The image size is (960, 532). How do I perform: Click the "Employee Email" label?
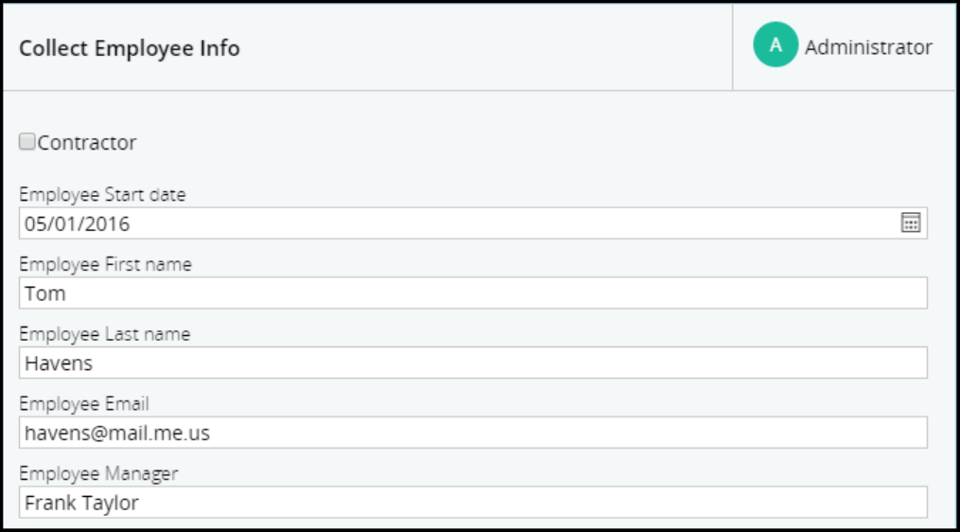coord(84,404)
